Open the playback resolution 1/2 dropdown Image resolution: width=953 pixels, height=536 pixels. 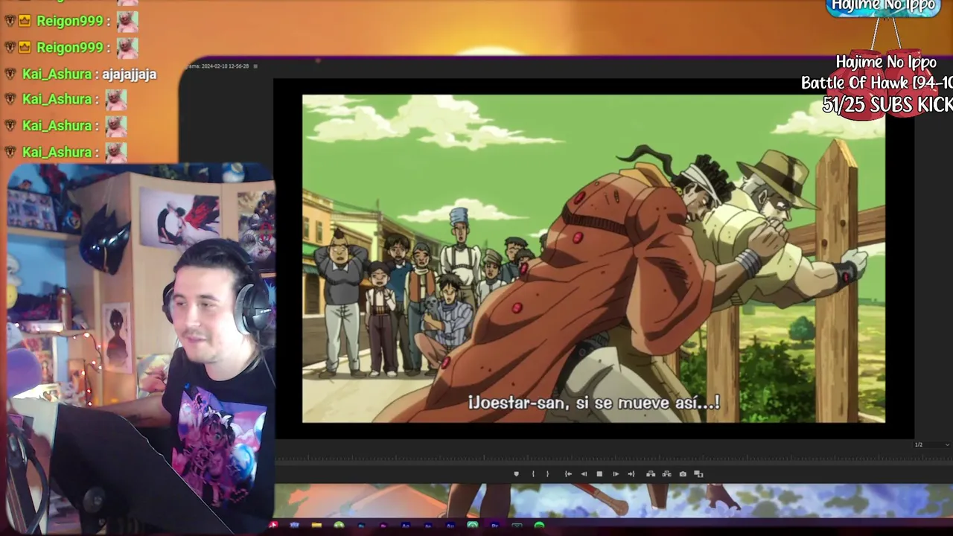[x=931, y=444]
